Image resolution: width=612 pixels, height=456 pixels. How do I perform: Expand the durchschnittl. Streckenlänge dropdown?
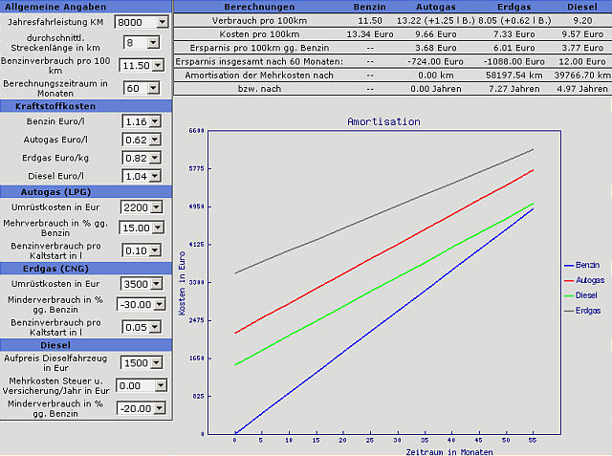(x=142, y=43)
